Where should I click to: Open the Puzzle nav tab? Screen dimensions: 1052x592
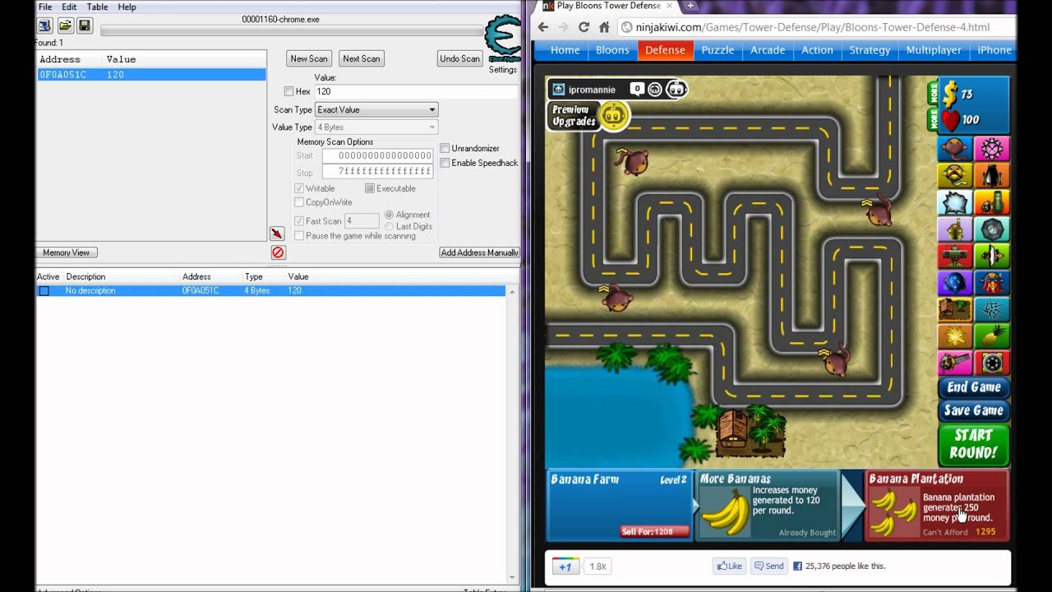click(x=717, y=50)
